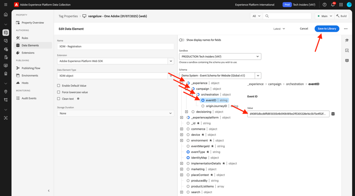Image resolution: width=355 pixels, height=196 pixels.
Task: Go to Home in left rail
Action: tap(6, 15)
